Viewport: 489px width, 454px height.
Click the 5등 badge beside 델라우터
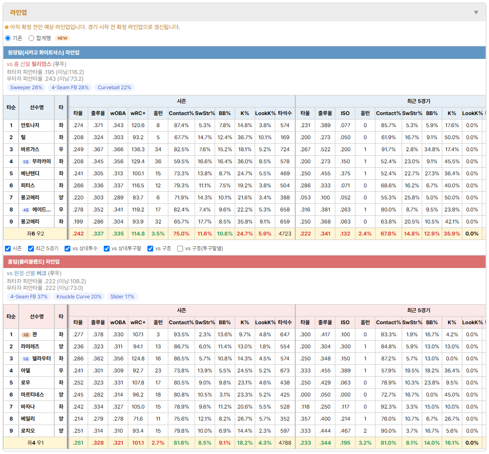click(x=25, y=359)
